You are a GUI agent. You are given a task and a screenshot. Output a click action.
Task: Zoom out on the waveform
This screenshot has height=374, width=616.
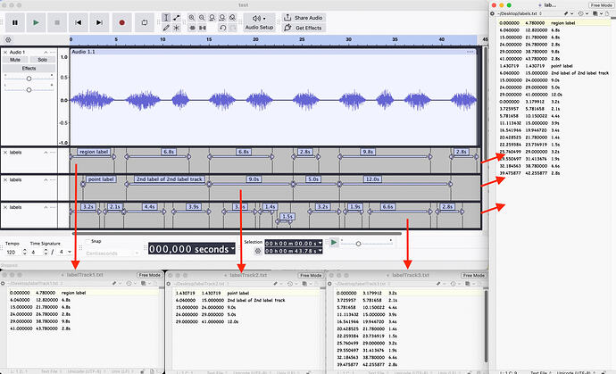202,18
